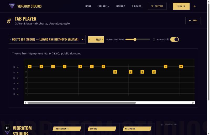This screenshot has width=210, height=135.
Task: Click the Studio footer heading
Action: coord(102,129)
